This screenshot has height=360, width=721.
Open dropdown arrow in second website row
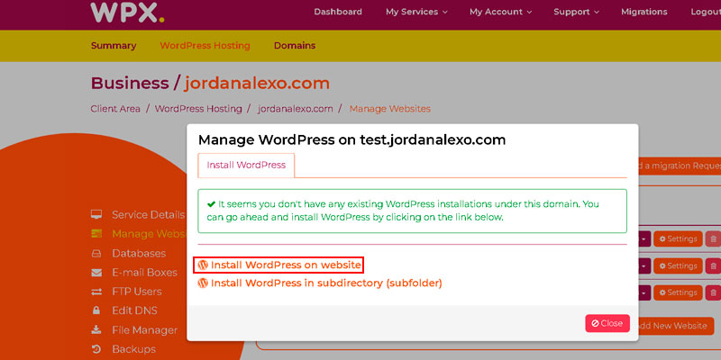(644, 265)
